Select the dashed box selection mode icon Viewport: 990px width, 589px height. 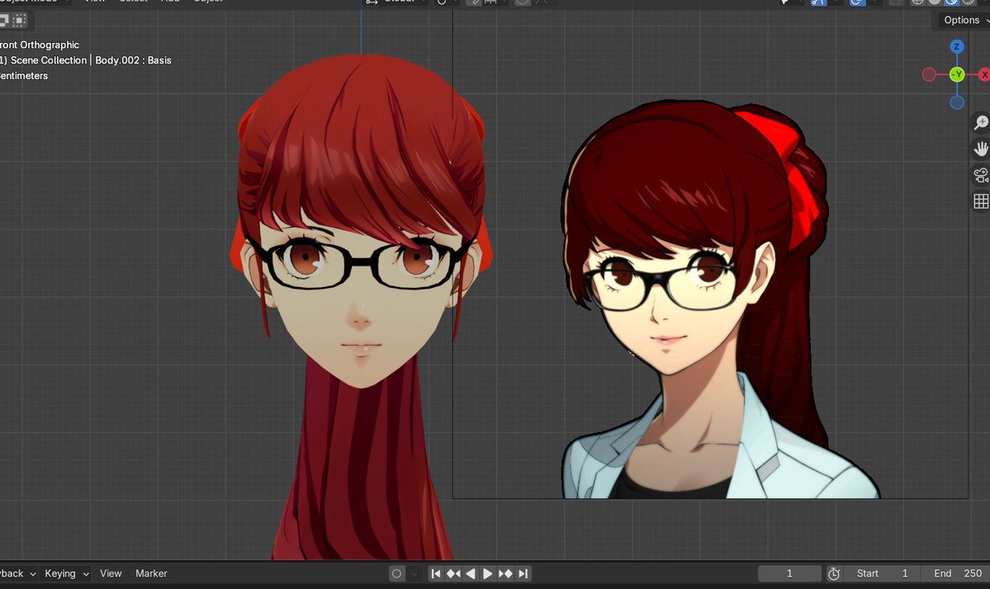[20, 20]
